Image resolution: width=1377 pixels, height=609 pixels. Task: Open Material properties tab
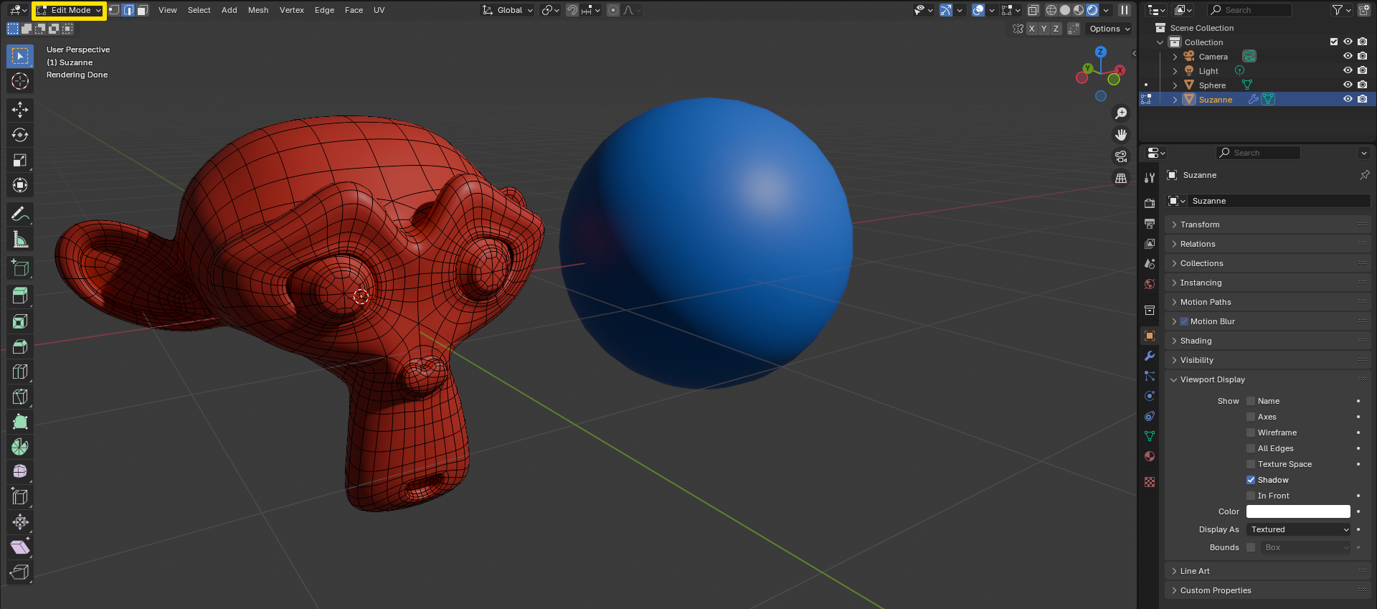[1150, 456]
